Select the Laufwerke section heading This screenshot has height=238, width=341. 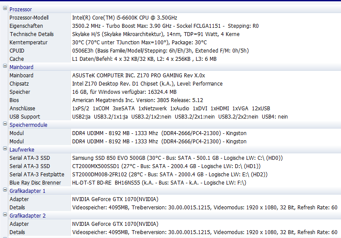[x=22, y=149]
